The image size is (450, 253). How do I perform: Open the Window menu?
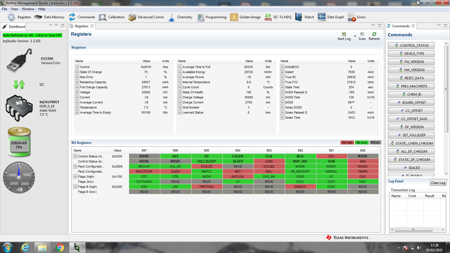tap(28, 9)
